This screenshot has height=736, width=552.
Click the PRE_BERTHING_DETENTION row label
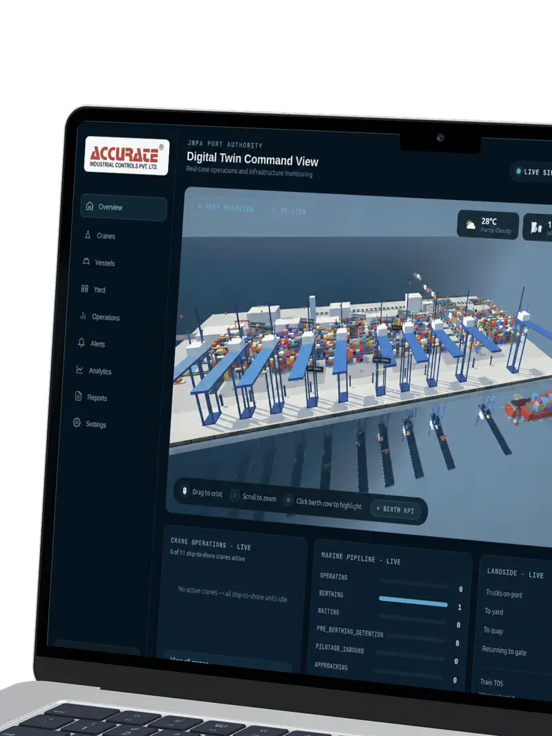[350, 631]
